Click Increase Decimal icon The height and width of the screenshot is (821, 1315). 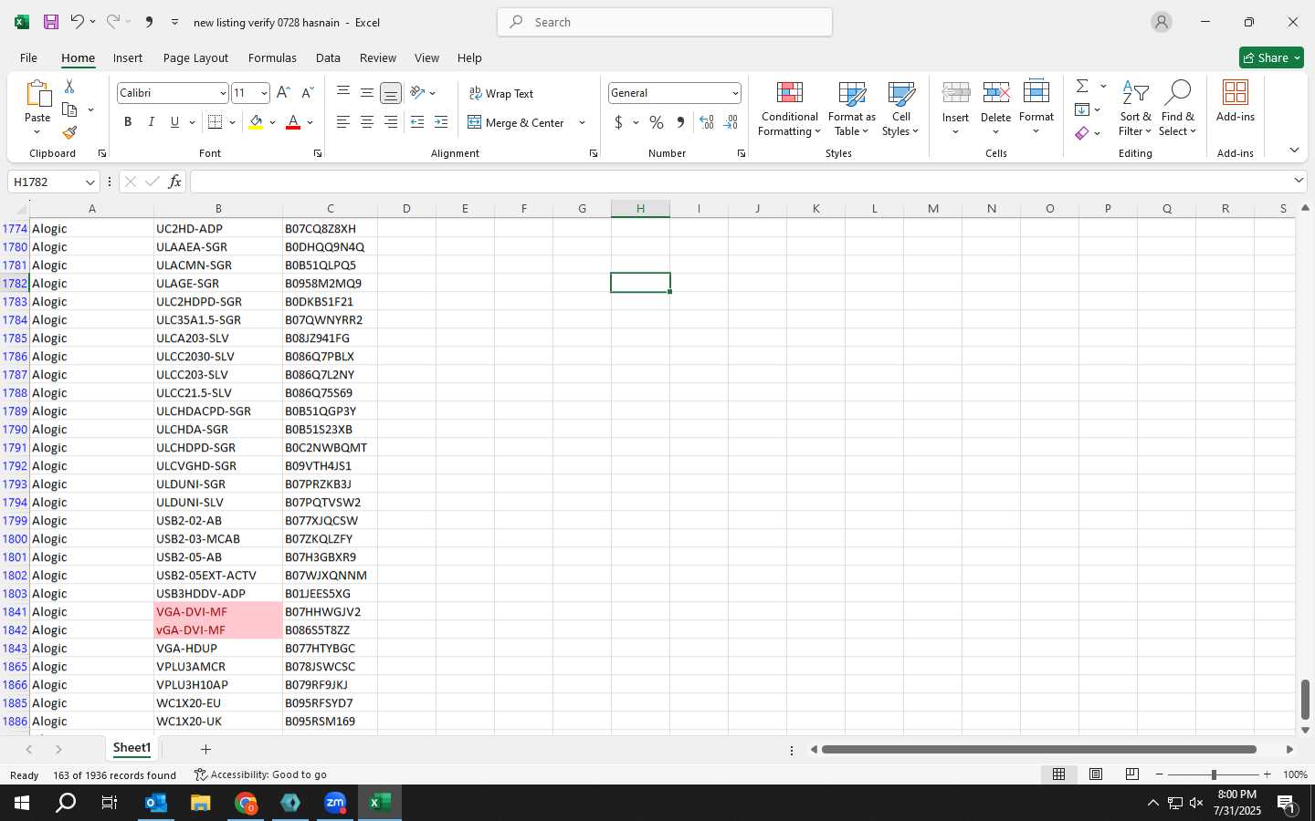coord(706,122)
